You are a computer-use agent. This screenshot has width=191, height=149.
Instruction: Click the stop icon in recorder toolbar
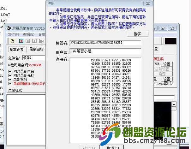34,41
